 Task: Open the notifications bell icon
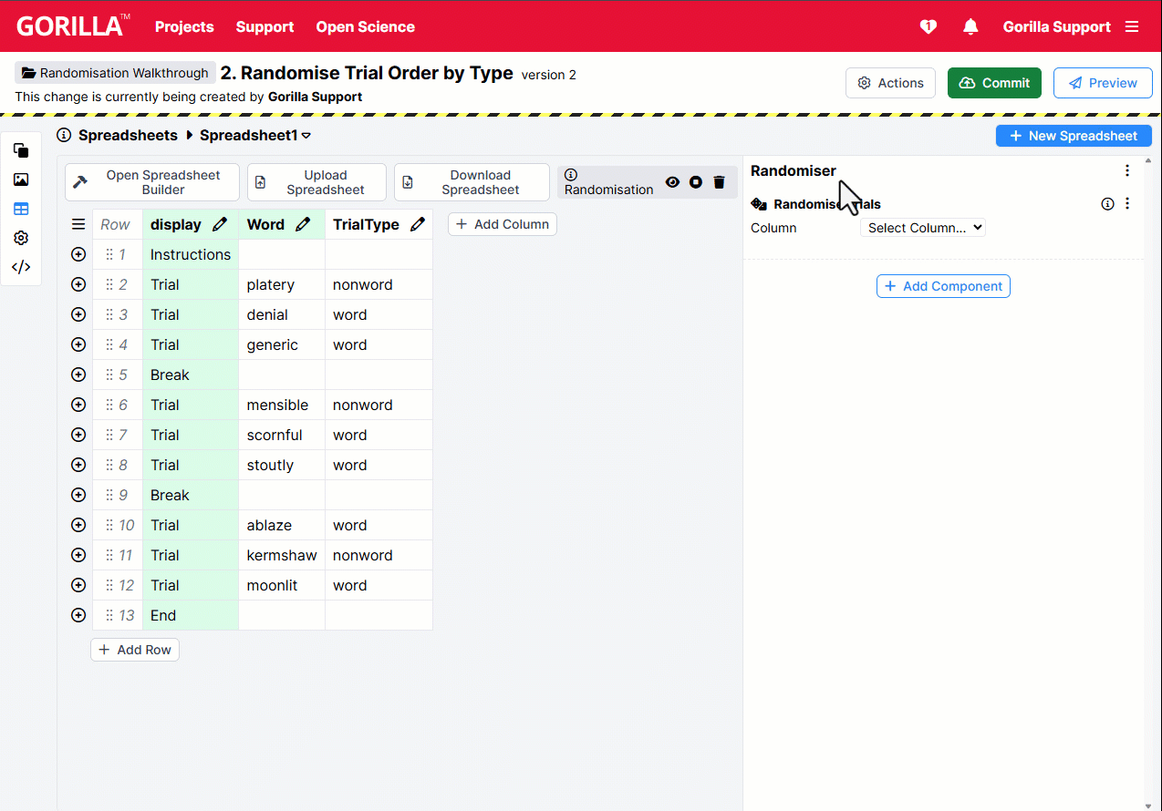click(x=970, y=26)
